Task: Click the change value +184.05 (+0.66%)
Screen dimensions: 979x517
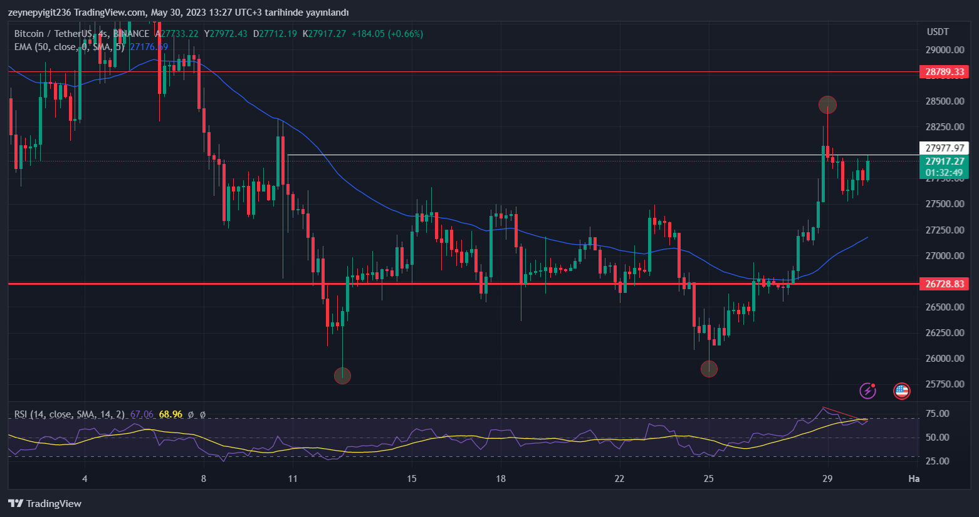Action: [387, 34]
